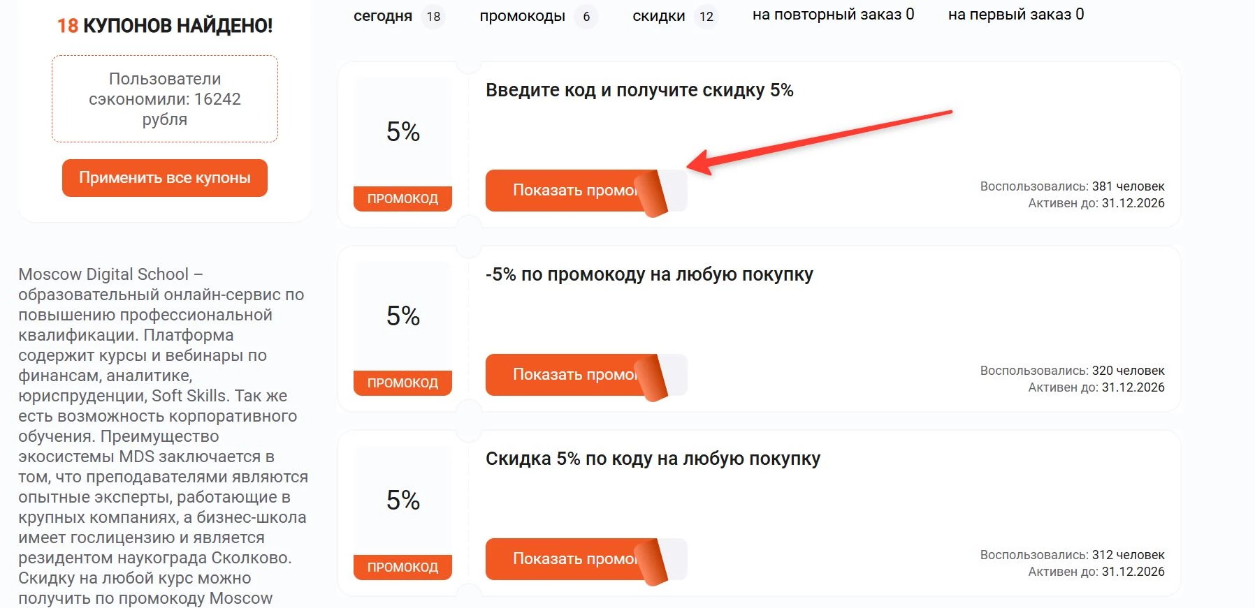Click Применить все купоны
The height and width of the screenshot is (608, 1255).
[x=164, y=177]
